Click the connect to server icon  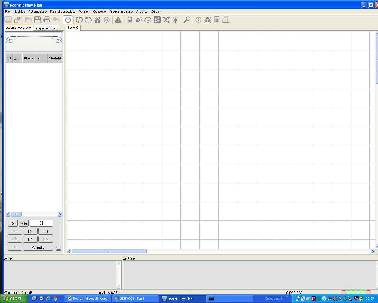[x=8, y=20]
